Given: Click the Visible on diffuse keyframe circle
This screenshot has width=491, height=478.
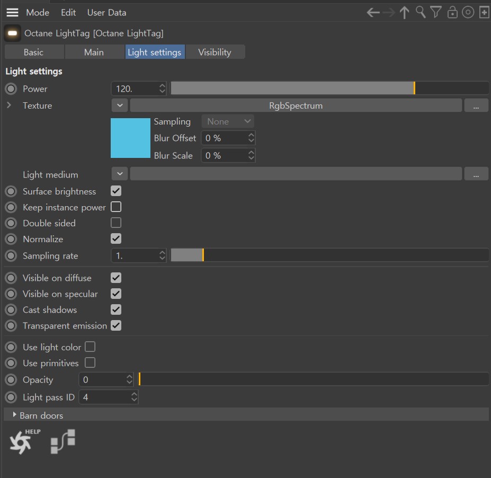Looking at the screenshot, I should (x=11, y=278).
